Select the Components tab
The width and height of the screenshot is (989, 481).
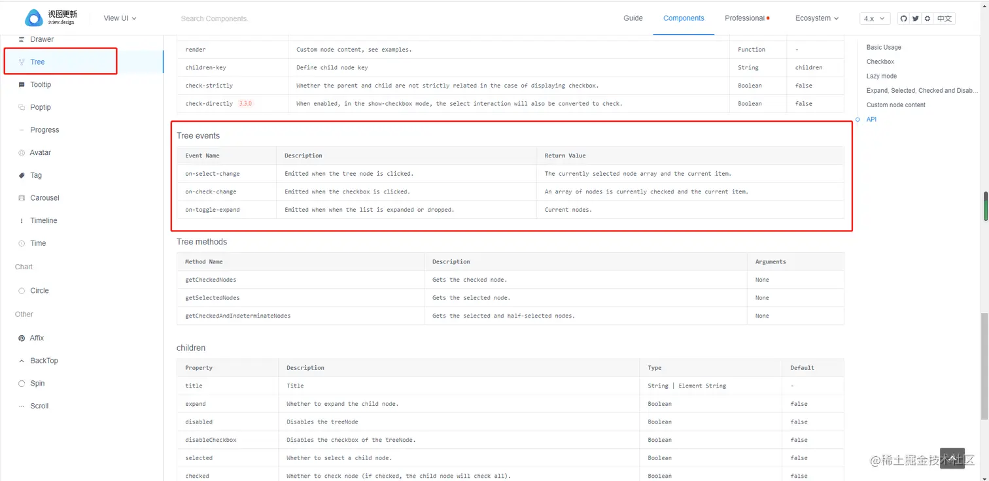pyautogui.click(x=684, y=18)
